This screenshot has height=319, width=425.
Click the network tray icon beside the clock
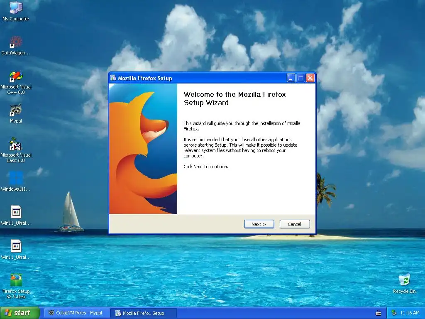click(x=394, y=313)
